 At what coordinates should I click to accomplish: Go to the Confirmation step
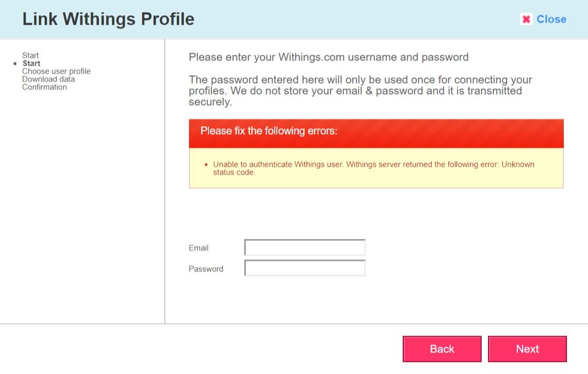point(44,87)
